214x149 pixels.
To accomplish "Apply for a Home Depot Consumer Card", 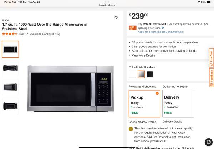I will 160,32.
